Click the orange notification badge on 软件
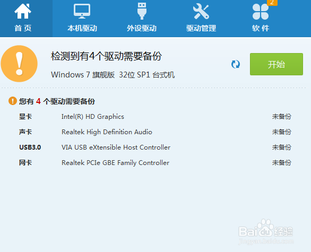Image resolution: width=311 pixels, height=252 pixels. click(272, 3)
